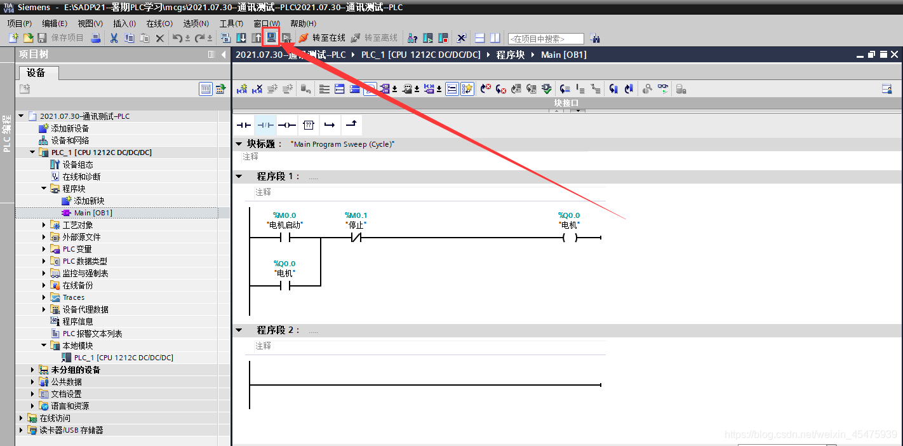Viewport: 903px width, 446px height.
Task: Toggle network comments display icon
Action: pos(451,89)
